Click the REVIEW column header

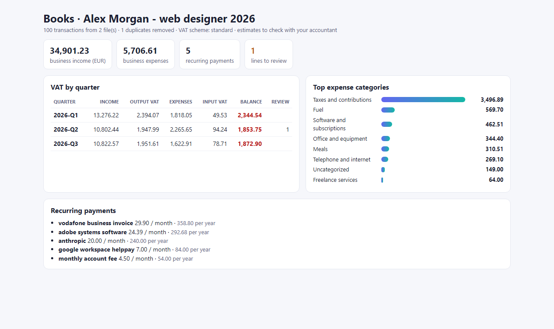coord(280,102)
